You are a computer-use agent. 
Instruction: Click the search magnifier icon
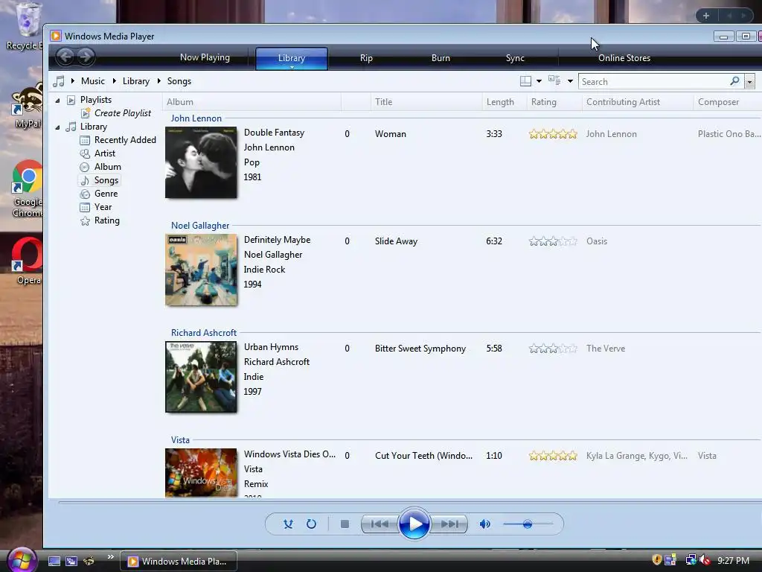(734, 80)
